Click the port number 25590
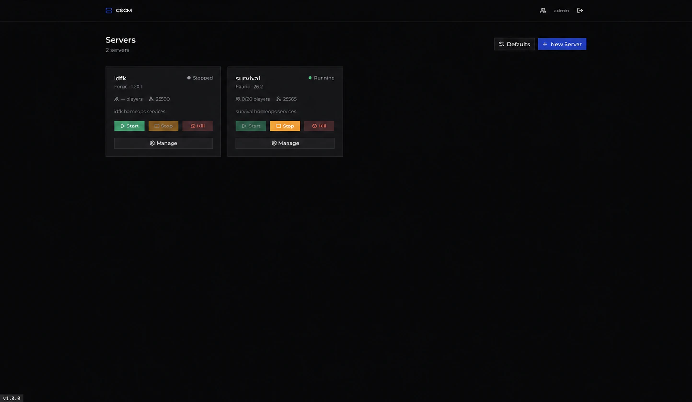692x402 pixels. (x=162, y=99)
